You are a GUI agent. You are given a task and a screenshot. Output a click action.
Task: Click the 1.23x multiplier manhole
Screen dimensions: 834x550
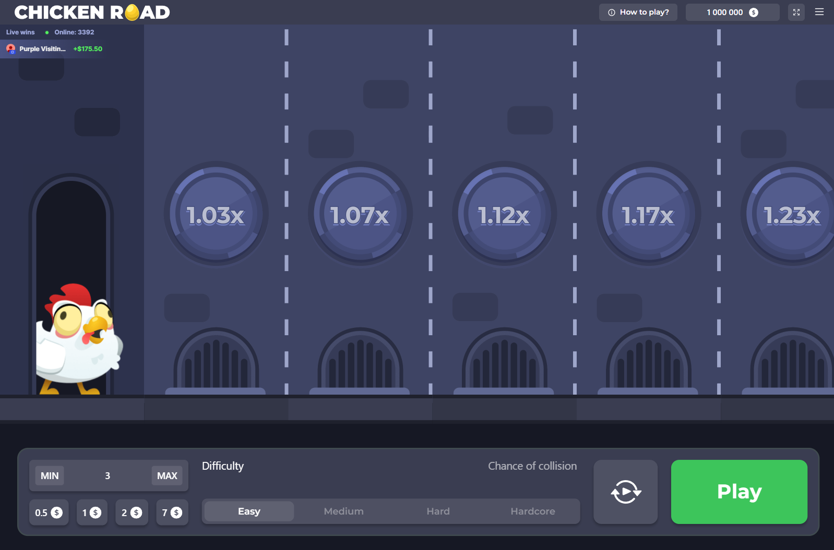point(791,214)
